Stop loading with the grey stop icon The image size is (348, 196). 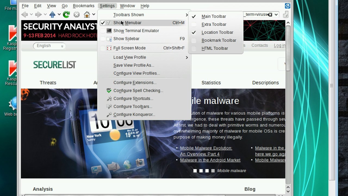(x=77, y=14)
